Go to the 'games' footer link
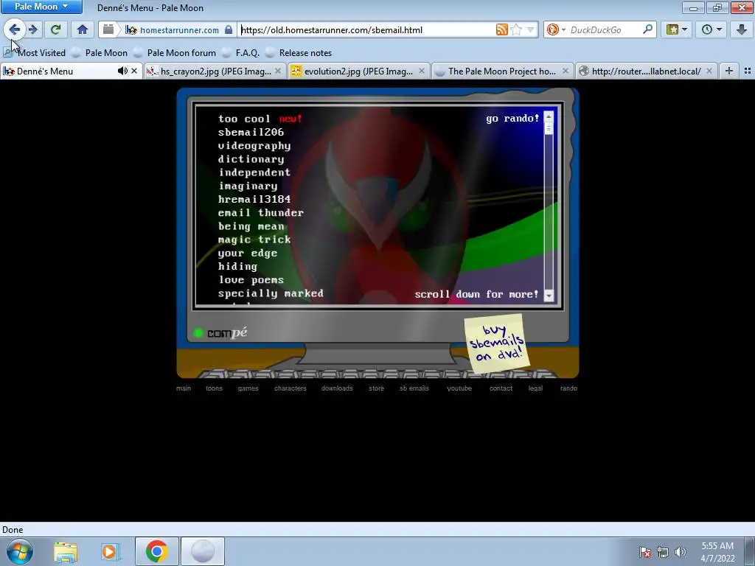The height and width of the screenshot is (566, 755). tap(248, 388)
